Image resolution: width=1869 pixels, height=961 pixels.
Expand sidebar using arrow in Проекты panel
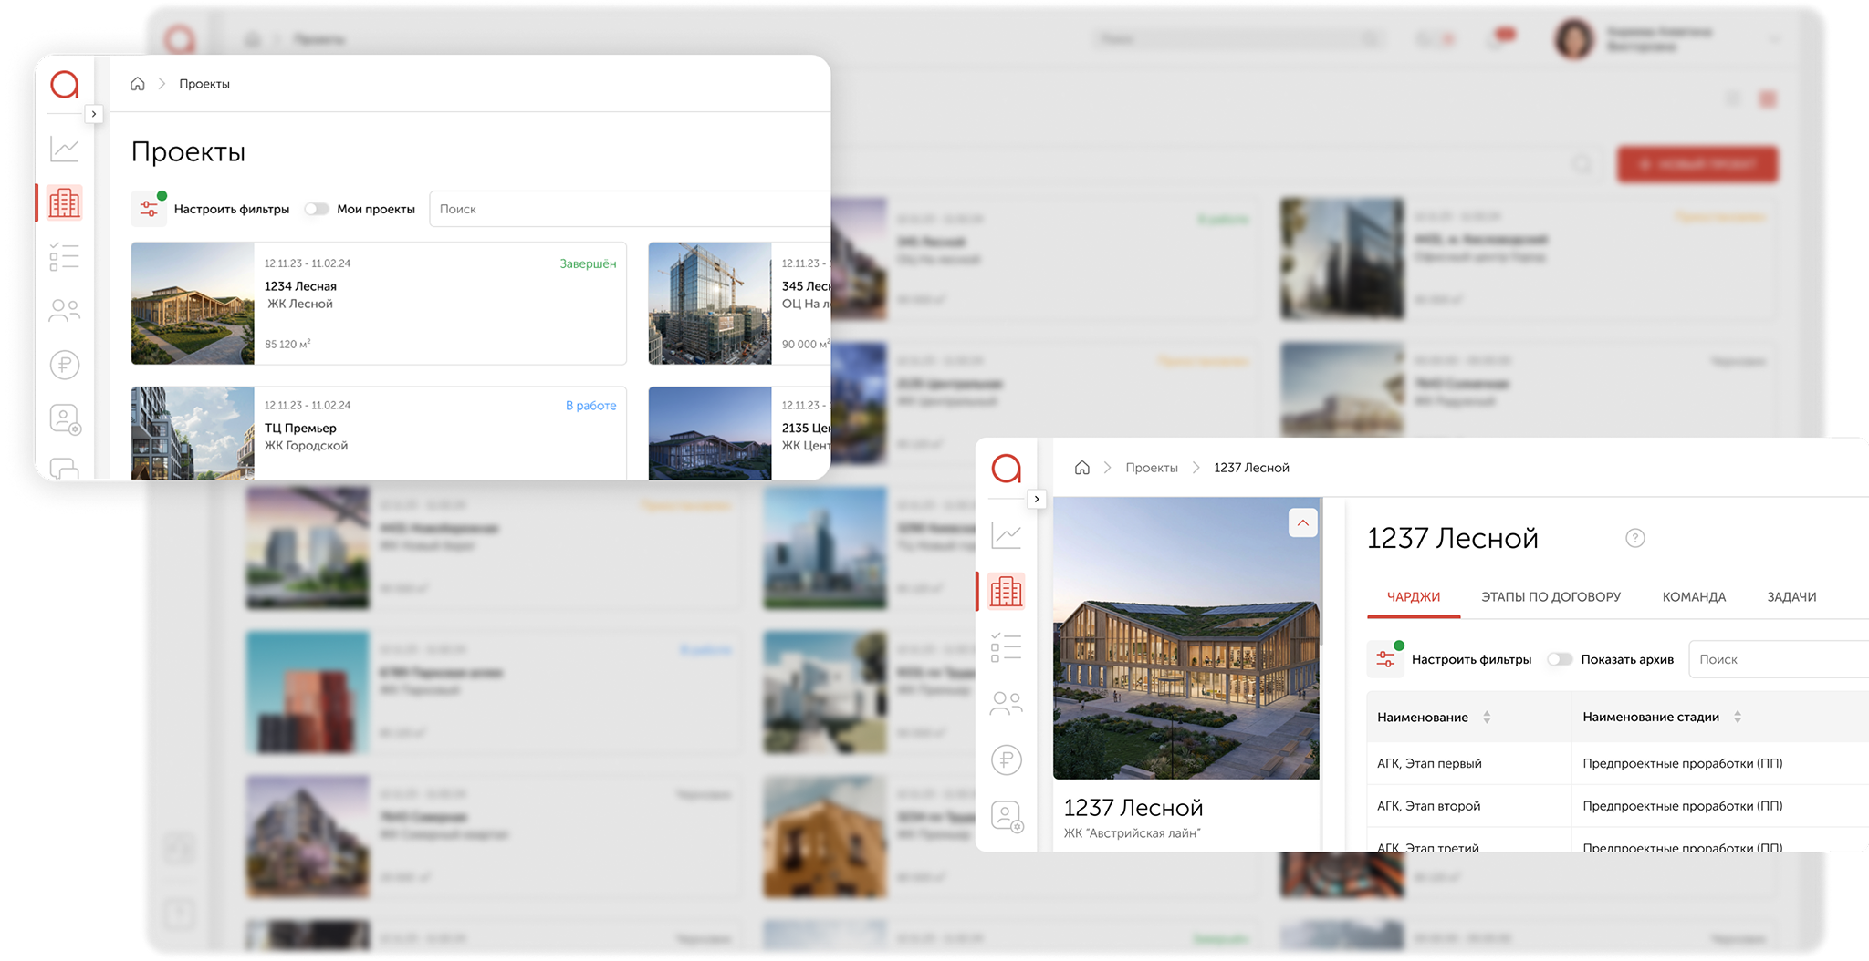[93, 114]
